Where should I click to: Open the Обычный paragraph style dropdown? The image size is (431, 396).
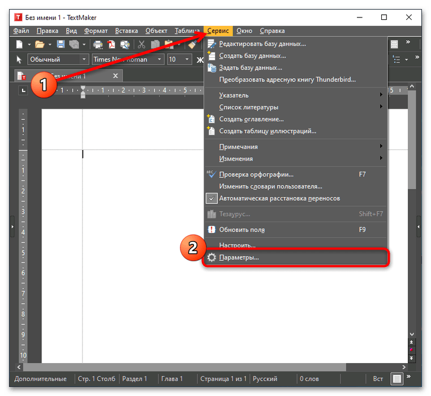(x=85, y=59)
